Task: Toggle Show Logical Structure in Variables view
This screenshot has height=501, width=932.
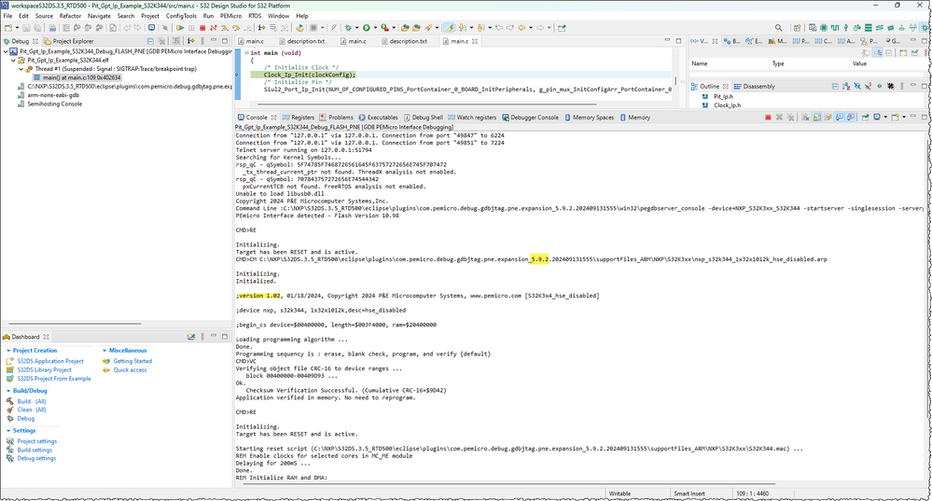Action: click(x=877, y=52)
